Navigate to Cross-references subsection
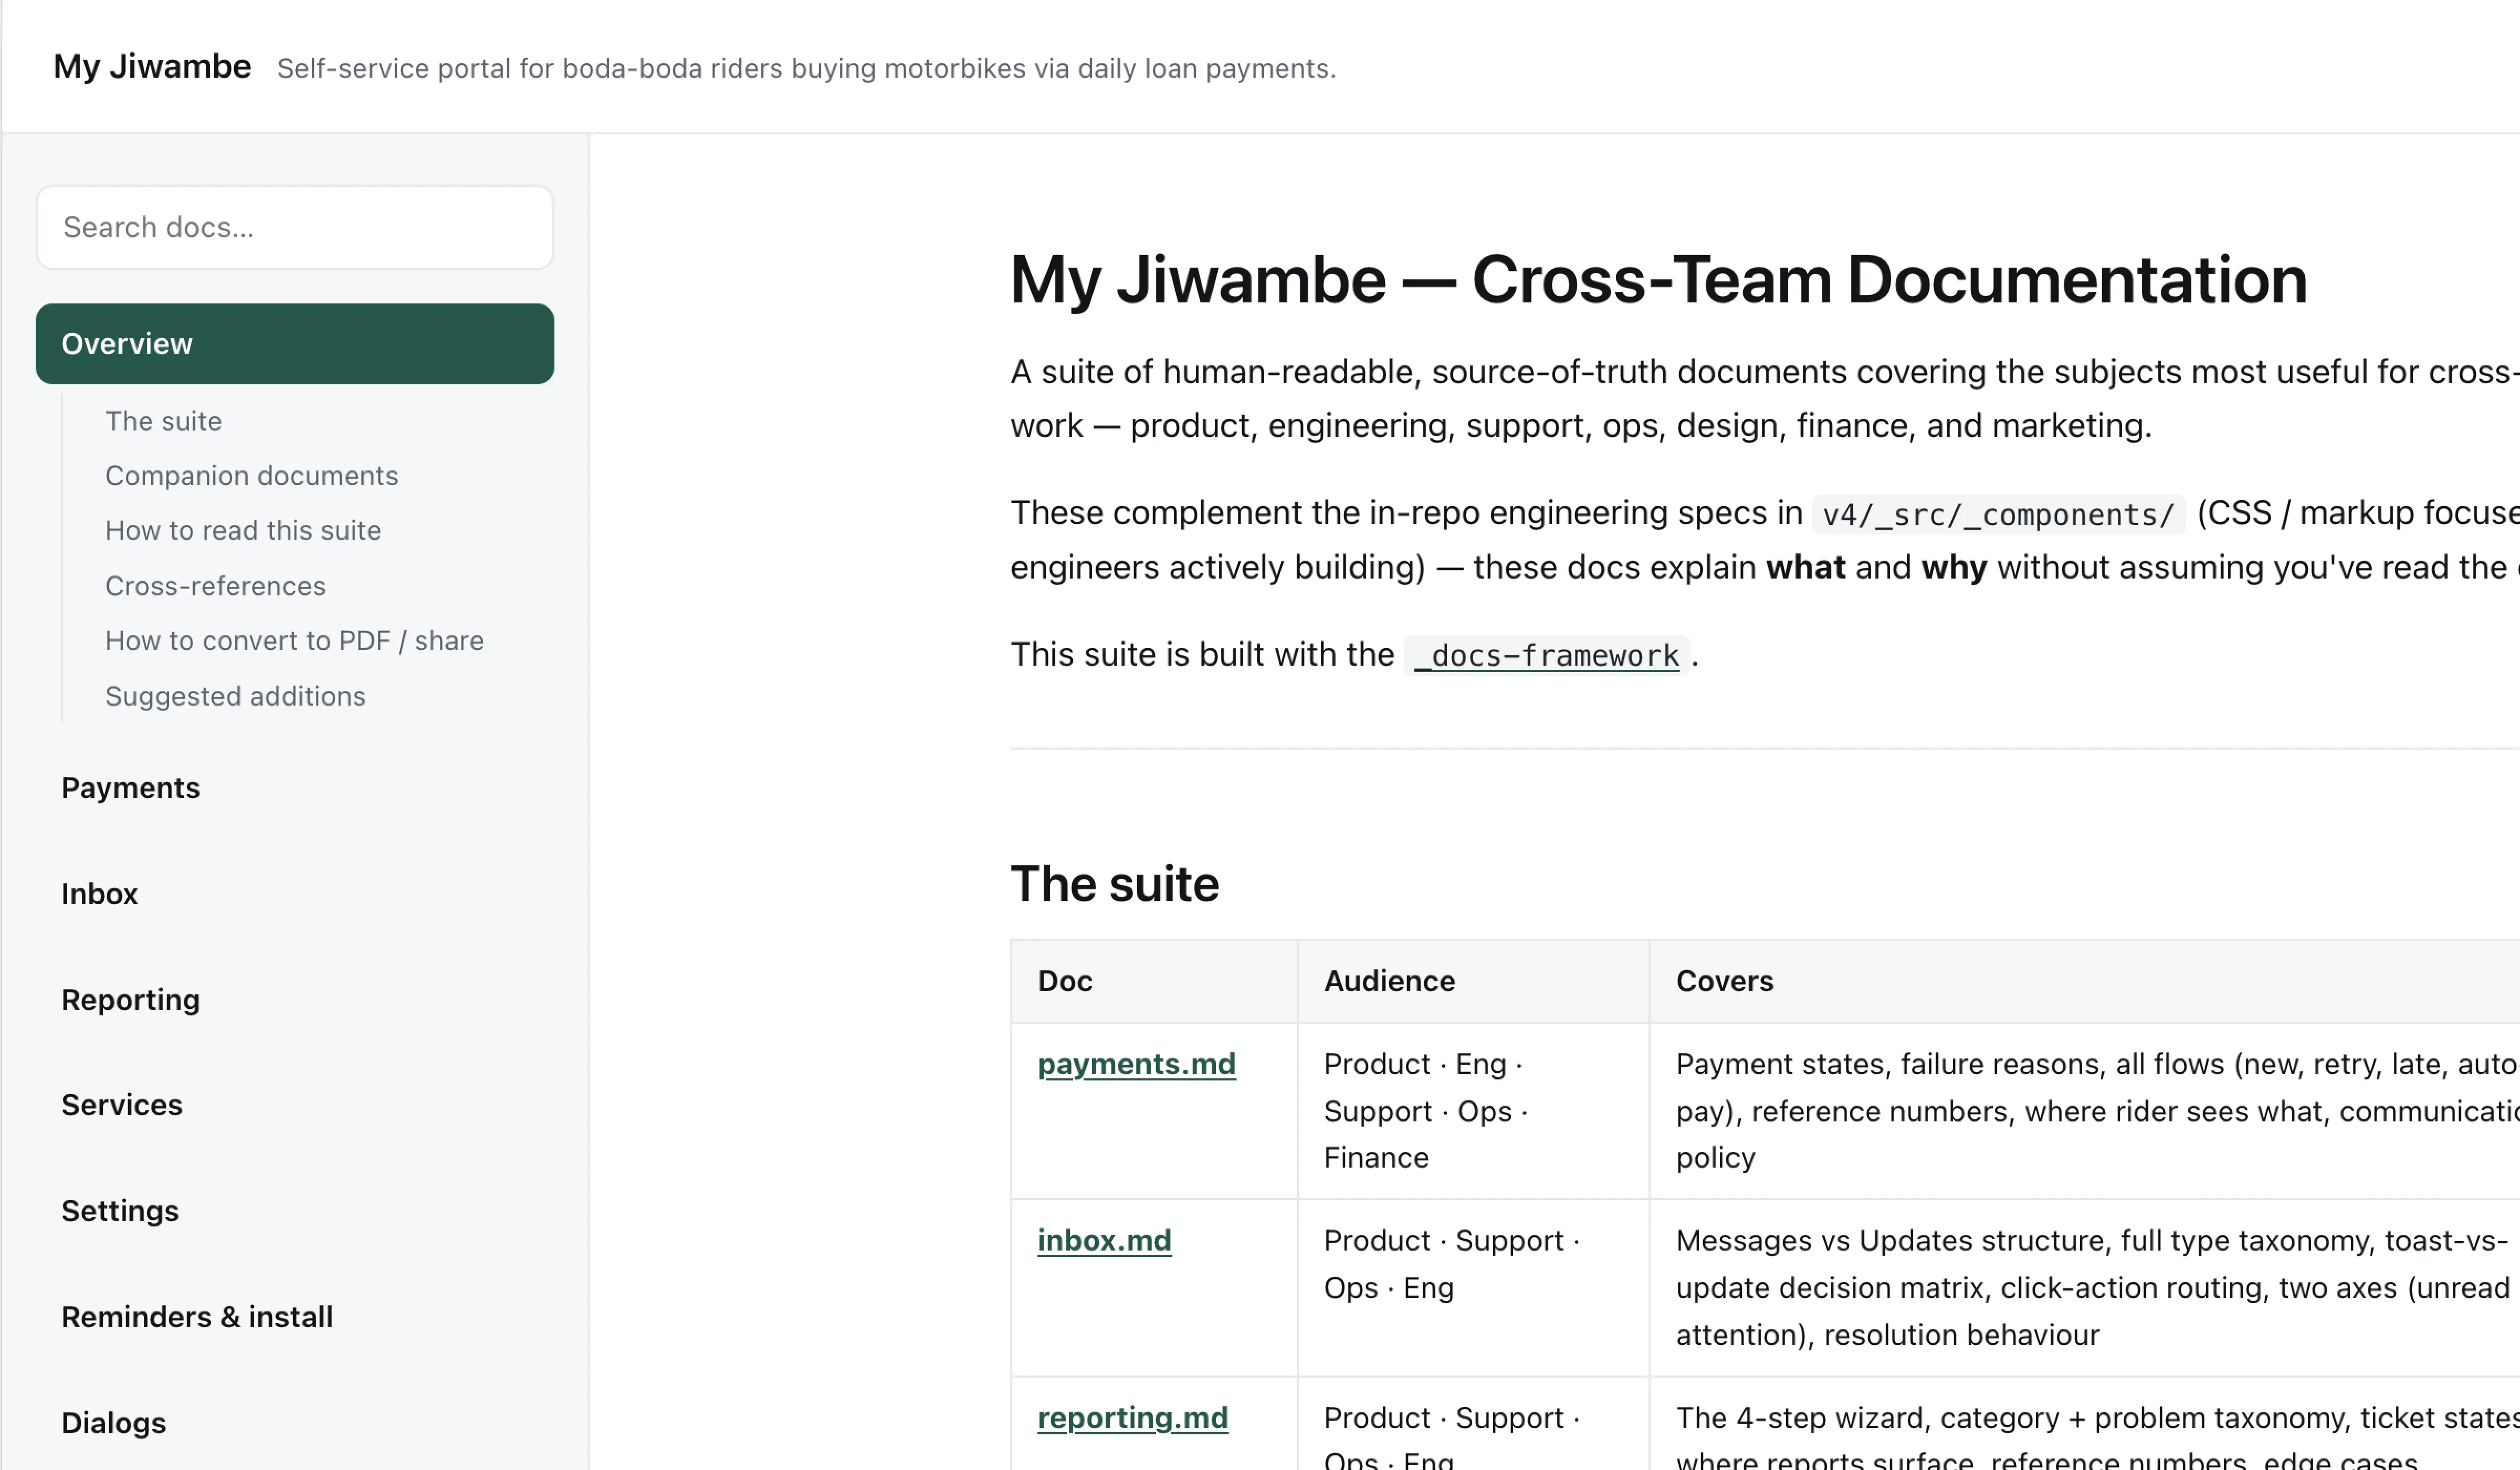 pos(215,585)
